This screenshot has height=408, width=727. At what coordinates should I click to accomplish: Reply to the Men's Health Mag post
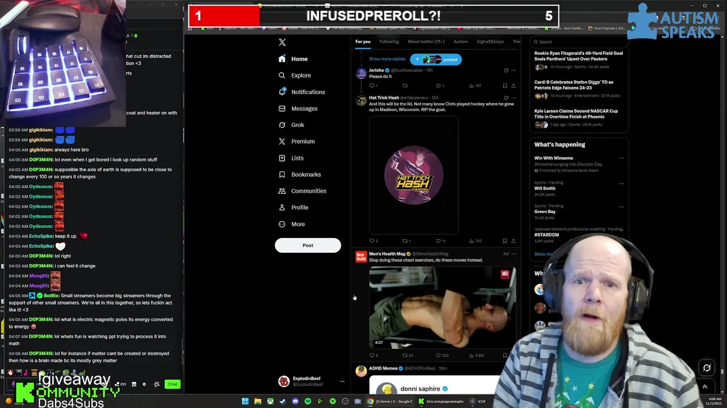pos(373,355)
